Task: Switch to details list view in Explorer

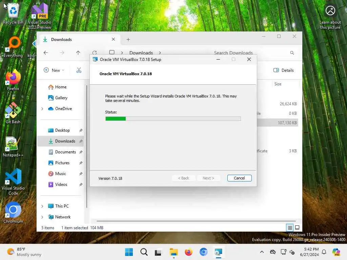Action: (290, 227)
